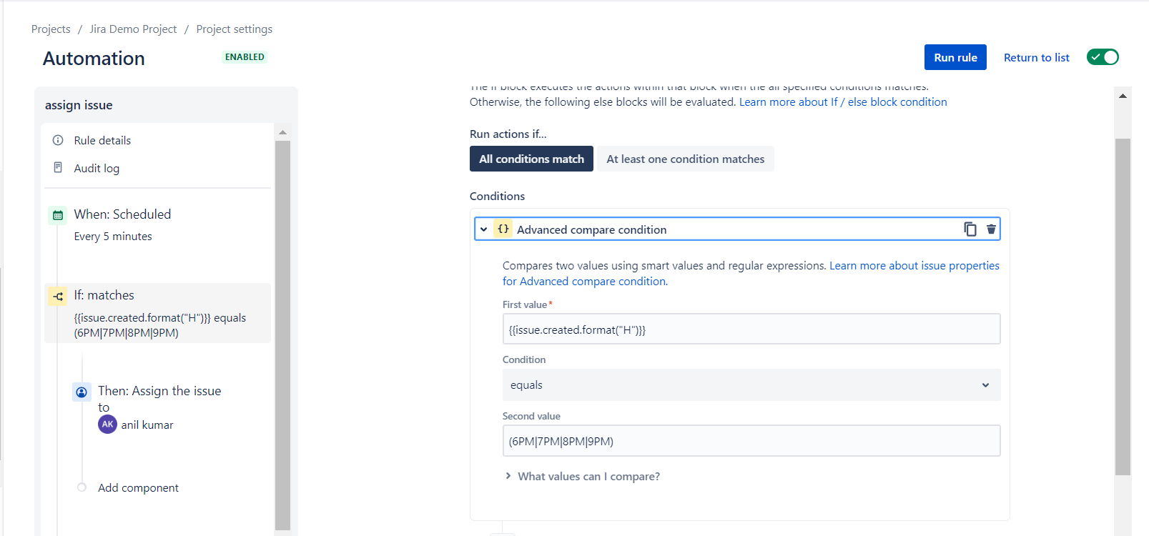
Task: Disable the automation rule toggle
Action: [x=1103, y=57]
